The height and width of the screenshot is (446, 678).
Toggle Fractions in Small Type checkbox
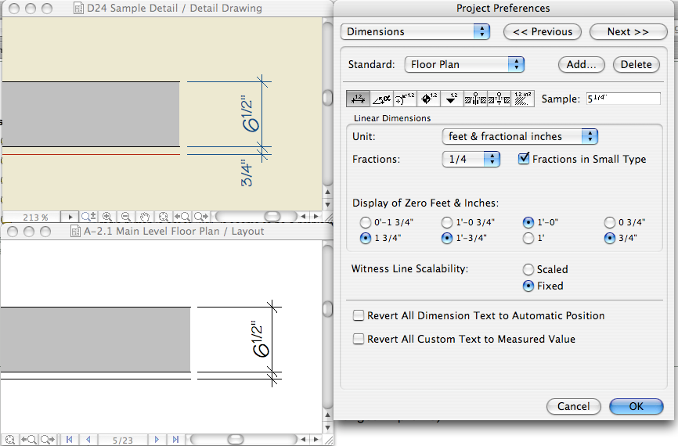(x=525, y=159)
